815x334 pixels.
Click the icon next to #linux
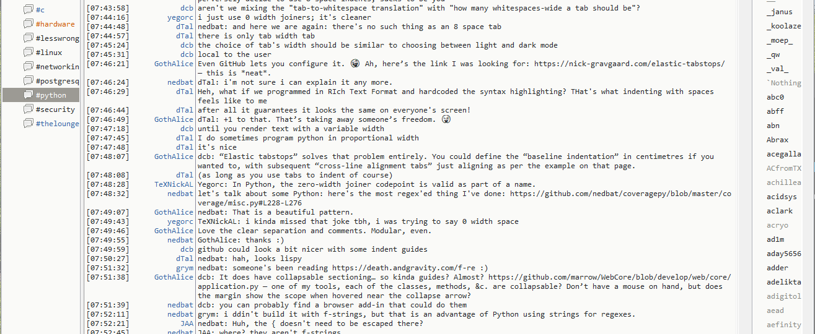(28, 53)
